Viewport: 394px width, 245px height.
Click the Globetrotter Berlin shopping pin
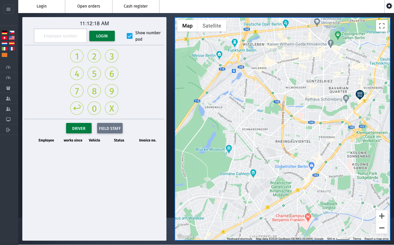[x=311, y=165]
